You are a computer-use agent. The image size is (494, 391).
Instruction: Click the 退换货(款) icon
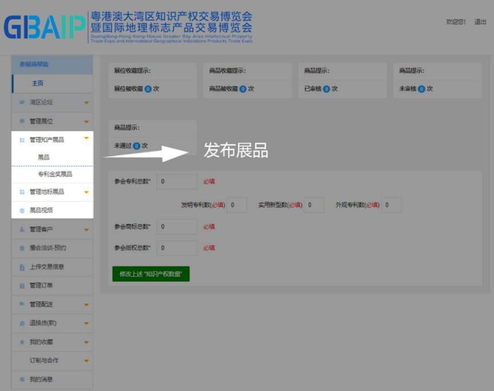(22, 323)
